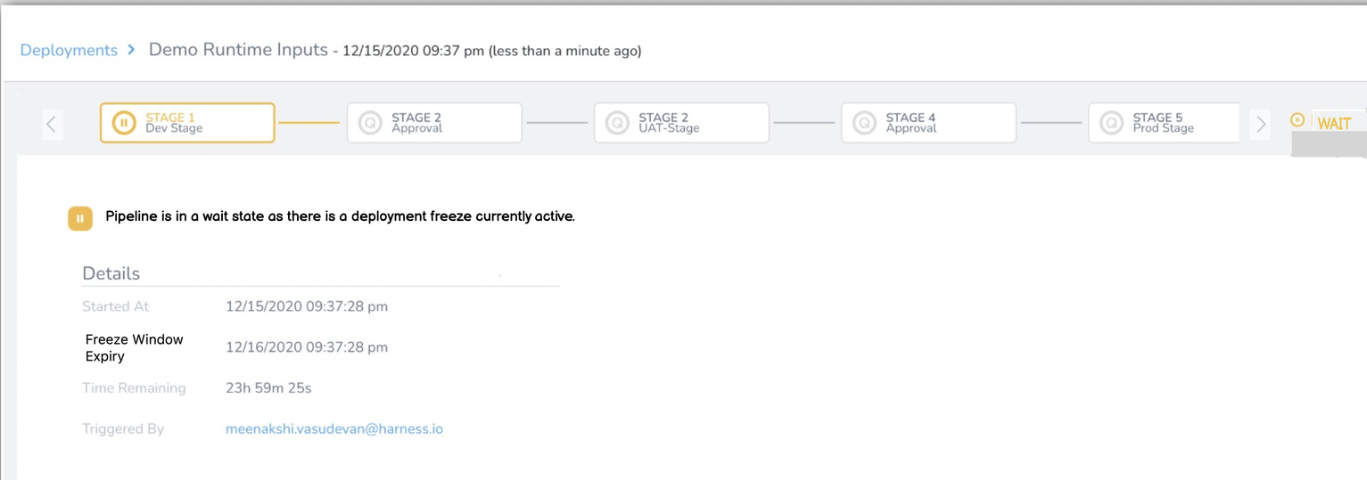Go to previous stages with left arrow
Viewport: 1367px width, 480px height.
tap(52, 124)
